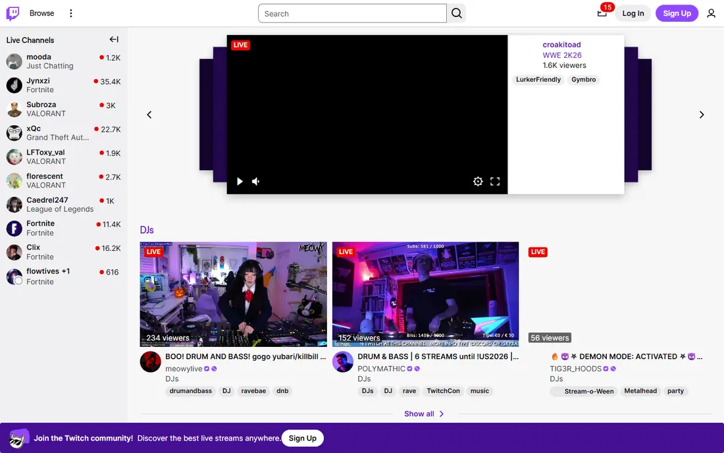Select the LurkerFriendly tag
The height and width of the screenshot is (453, 724).
[538, 80]
